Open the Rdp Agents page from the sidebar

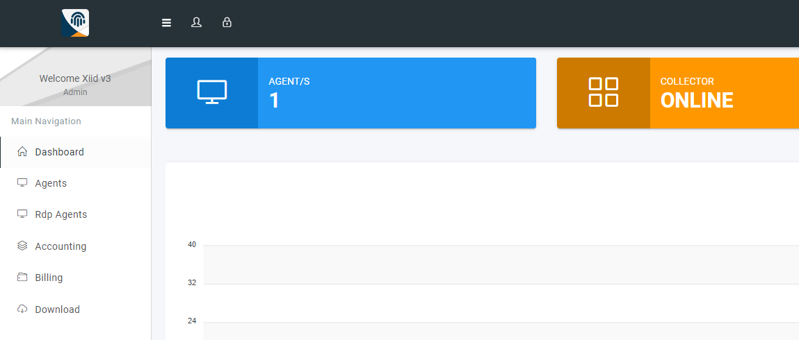click(61, 214)
